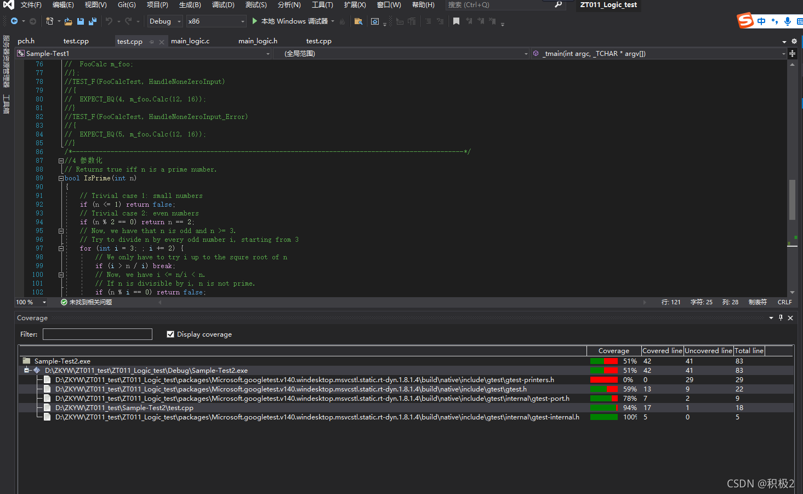Open the _tmain member dropdown
The width and height of the screenshot is (803, 494).
(783, 53)
